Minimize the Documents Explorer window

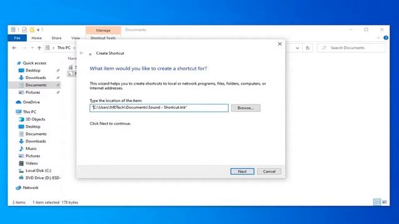[x=350, y=30]
